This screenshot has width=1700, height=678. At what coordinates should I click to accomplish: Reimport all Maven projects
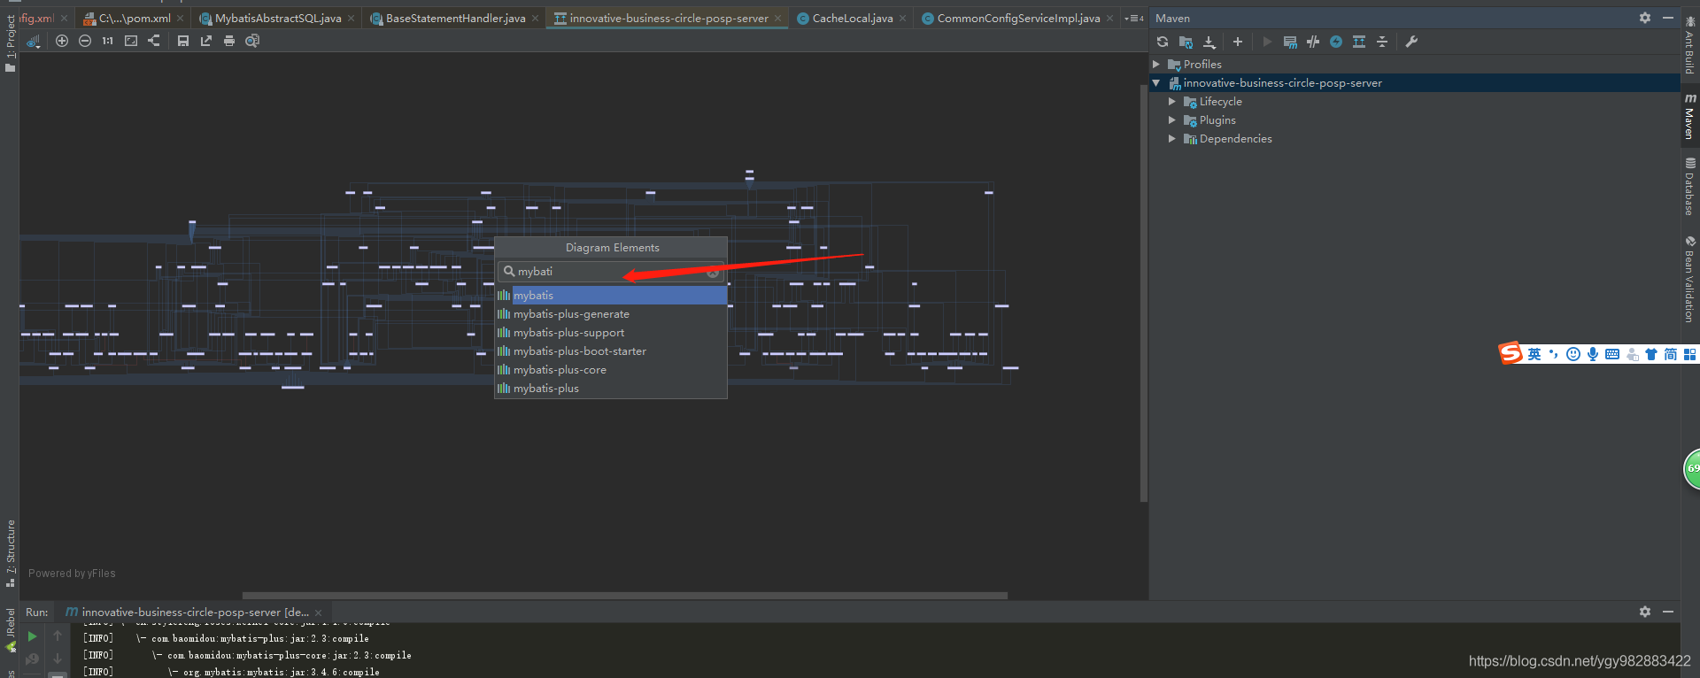pos(1163,42)
